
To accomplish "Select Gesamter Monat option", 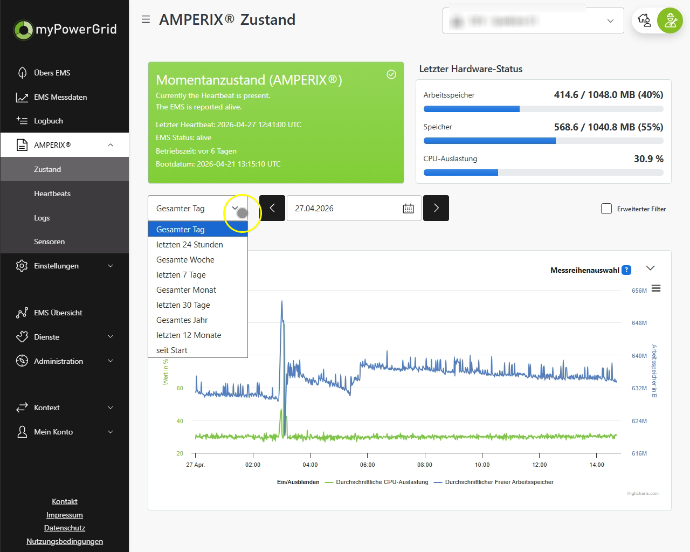I will (198, 289).
